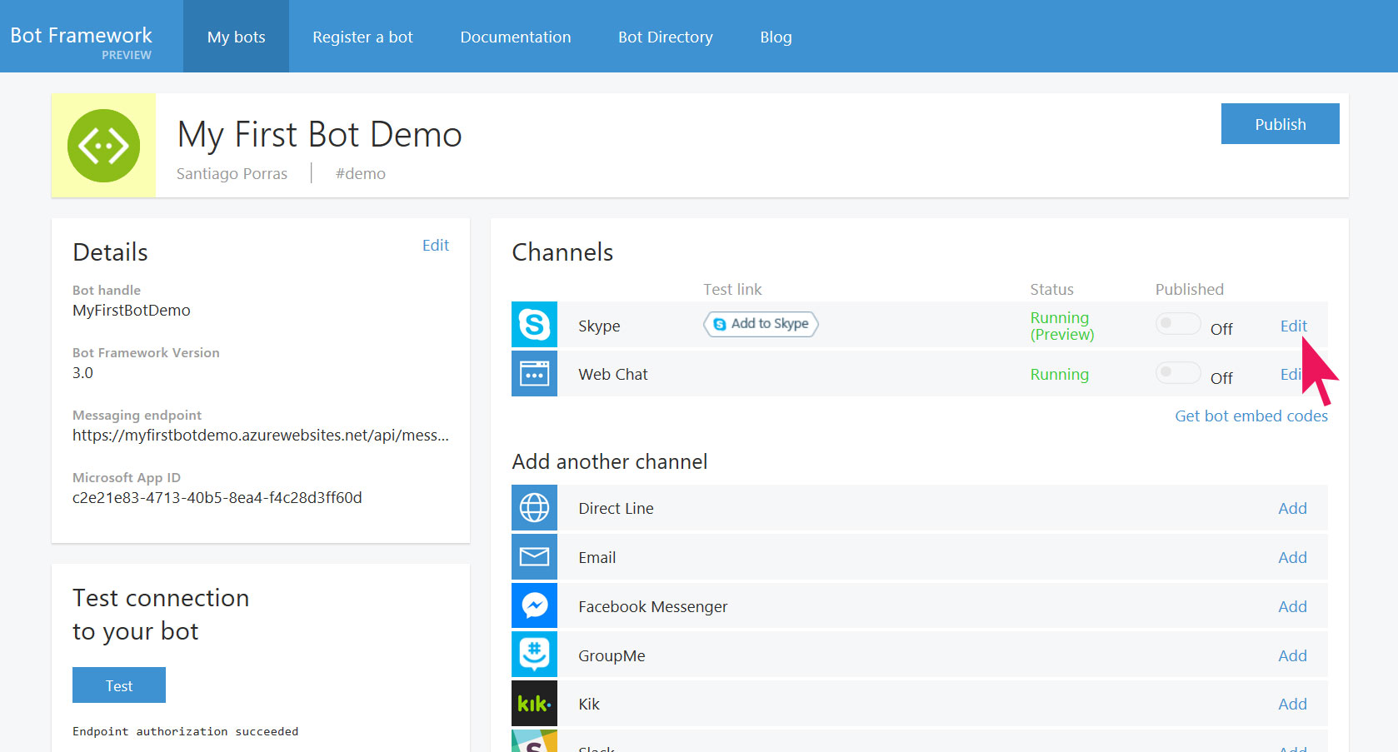
Task: Open Get bot embed codes
Action: [x=1251, y=416]
